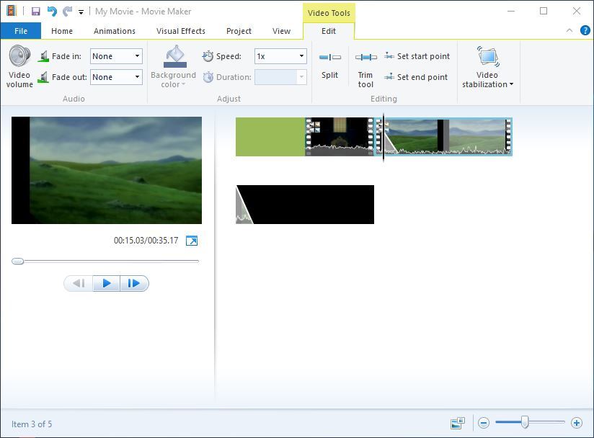Click Set end point

click(417, 77)
